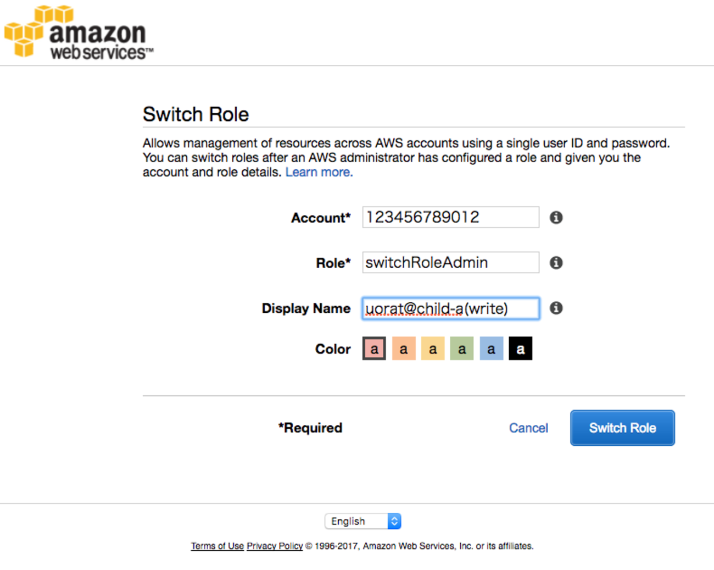Image resolution: width=714 pixels, height=570 pixels.
Task: Open the Terms of Use link
Action: point(217,546)
